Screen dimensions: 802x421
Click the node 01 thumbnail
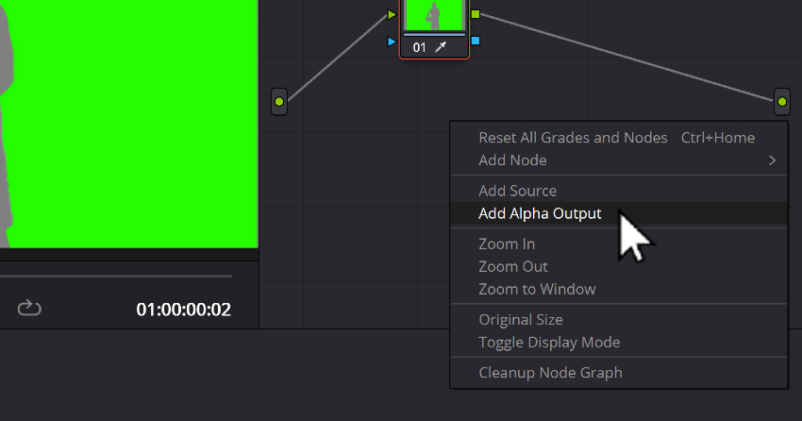click(434, 15)
